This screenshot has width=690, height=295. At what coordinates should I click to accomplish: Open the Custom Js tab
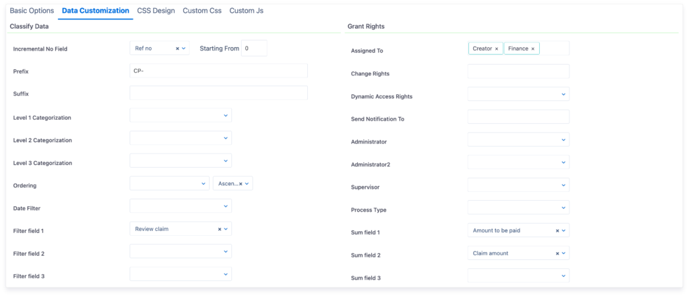click(x=247, y=11)
